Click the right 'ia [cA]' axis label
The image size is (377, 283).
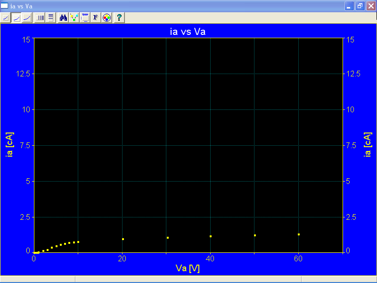point(368,145)
